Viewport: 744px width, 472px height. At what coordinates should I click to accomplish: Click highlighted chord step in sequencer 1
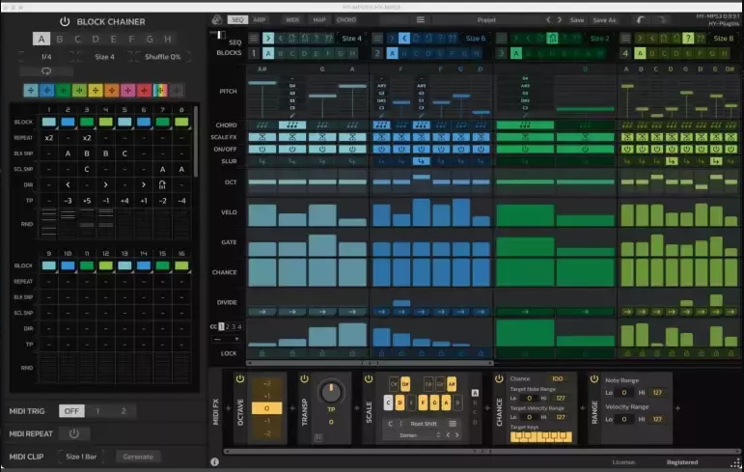click(x=292, y=125)
